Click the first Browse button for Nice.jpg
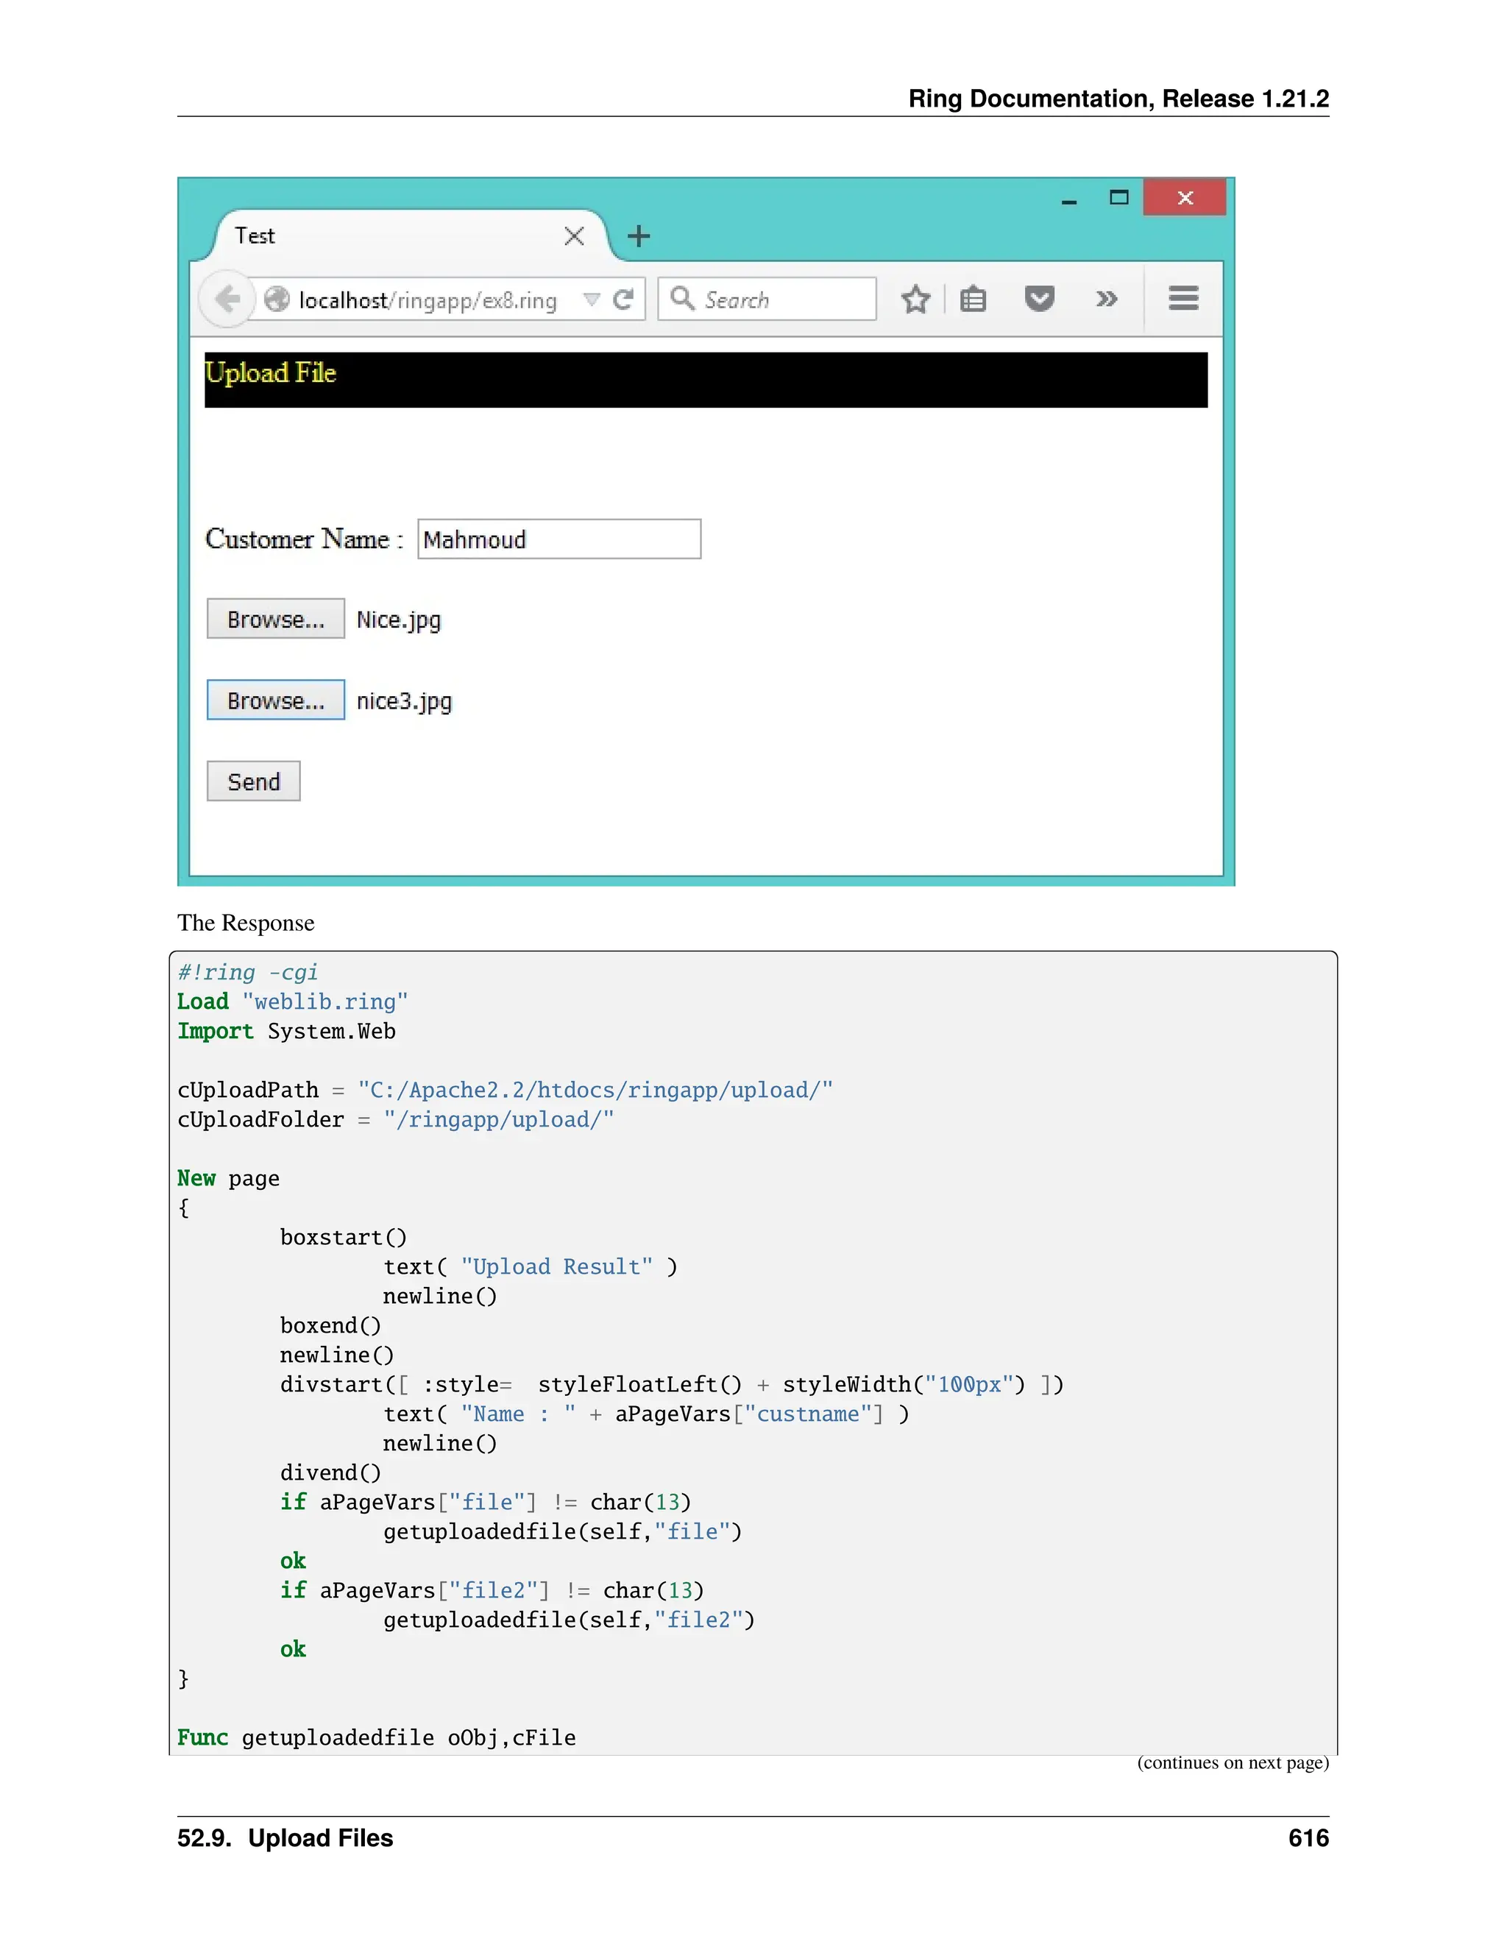This screenshot has width=1507, height=1950. coord(275,619)
